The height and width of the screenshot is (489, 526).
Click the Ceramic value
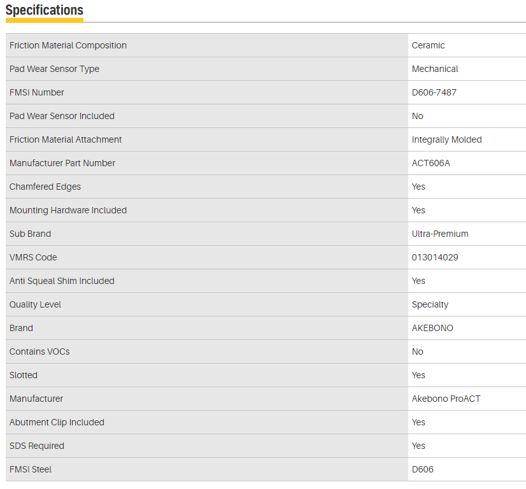pos(429,45)
